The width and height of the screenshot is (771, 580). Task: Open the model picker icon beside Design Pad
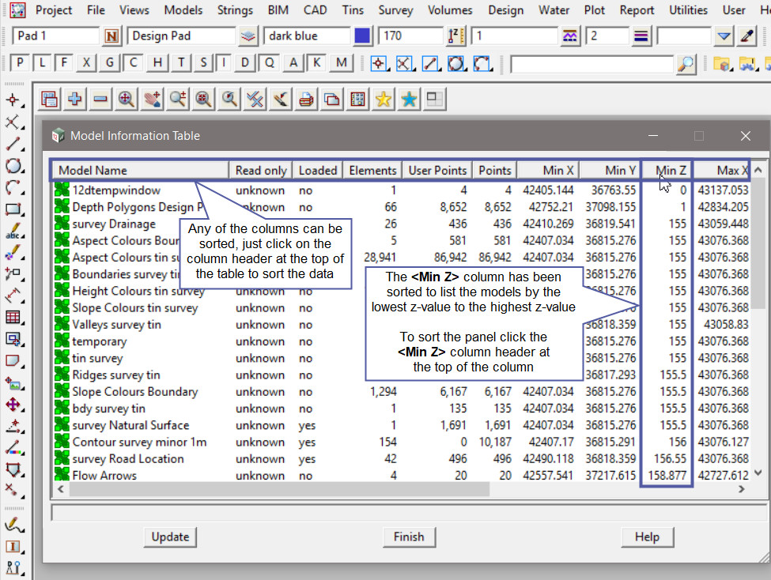(x=248, y=36)
